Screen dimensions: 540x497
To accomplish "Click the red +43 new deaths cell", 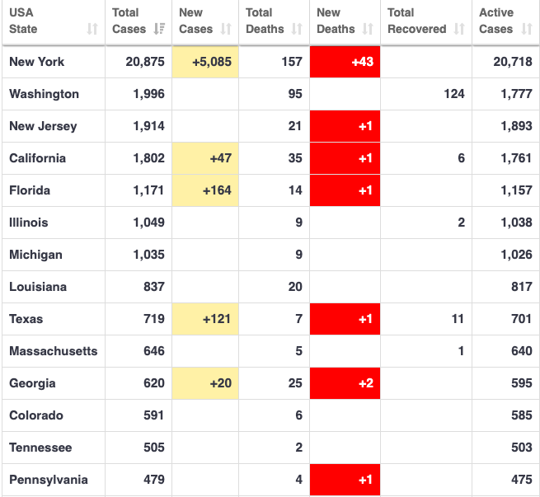I will 345,62.
